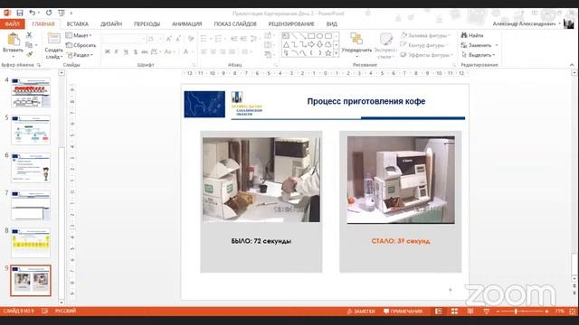Open Упорядочить arrange menu
579x325 pixels.
click(356, 45)
